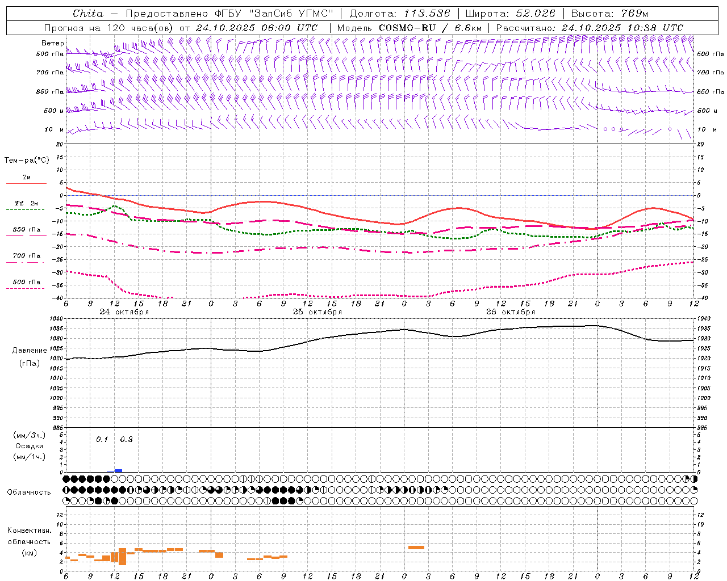Click the "Облачность" cloud cover label
The image size is (727, 581).
pyautogui.click(x=29, y=492)
